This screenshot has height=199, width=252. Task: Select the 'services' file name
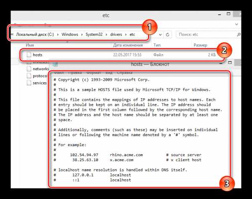(x=40, y=83)
